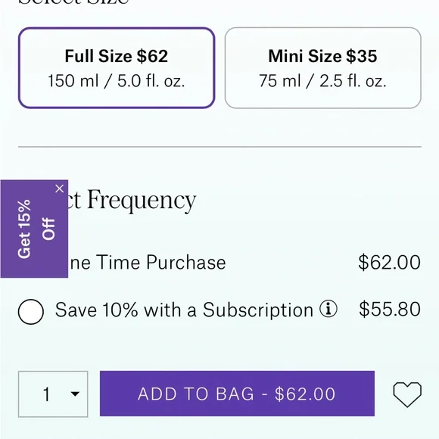This screenshot has width=439, height=439.
Task: Click the Save 10% with a Subscription text
Action: pyautogui.click(x=184, y=310)
